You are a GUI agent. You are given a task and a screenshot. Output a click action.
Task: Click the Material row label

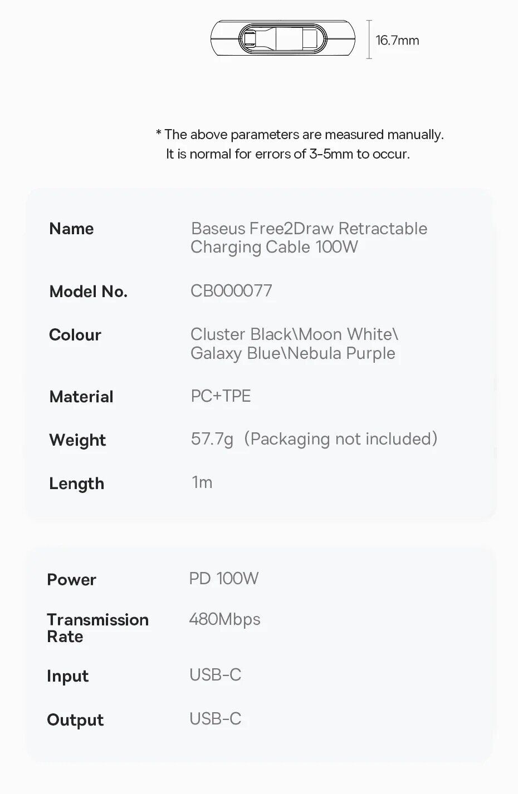(81, 397)
